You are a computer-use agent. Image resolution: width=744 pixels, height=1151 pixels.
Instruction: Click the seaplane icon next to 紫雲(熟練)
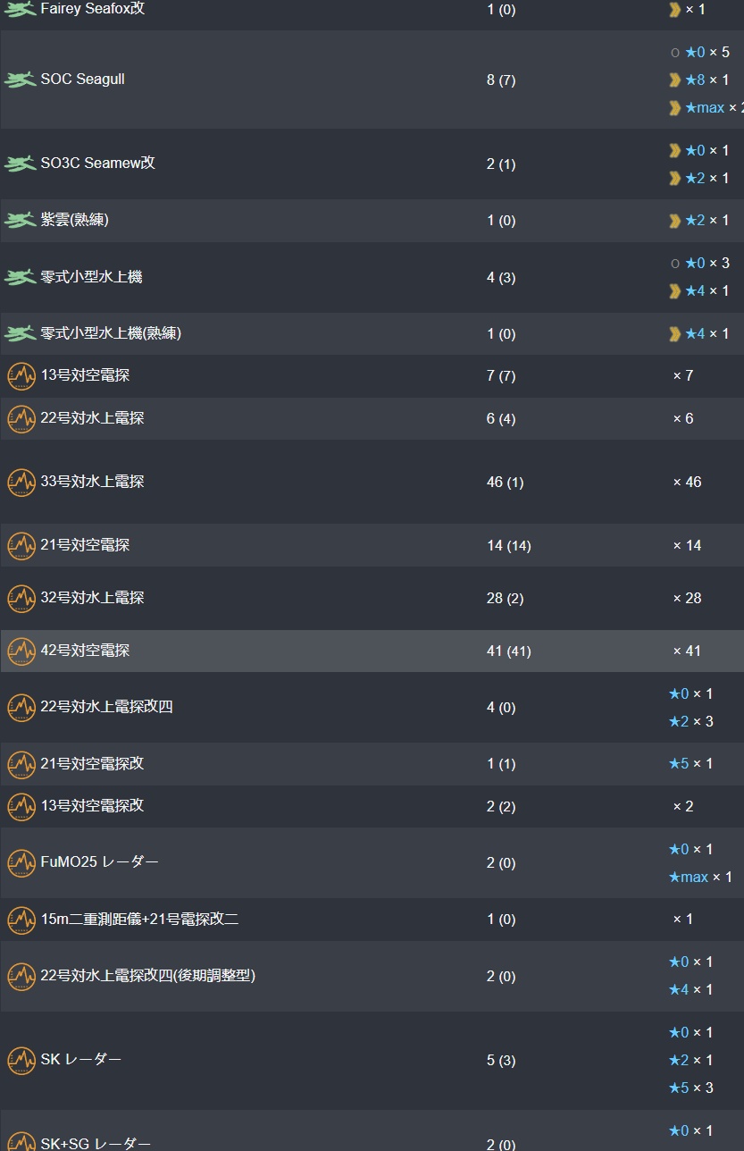[21, 220]
